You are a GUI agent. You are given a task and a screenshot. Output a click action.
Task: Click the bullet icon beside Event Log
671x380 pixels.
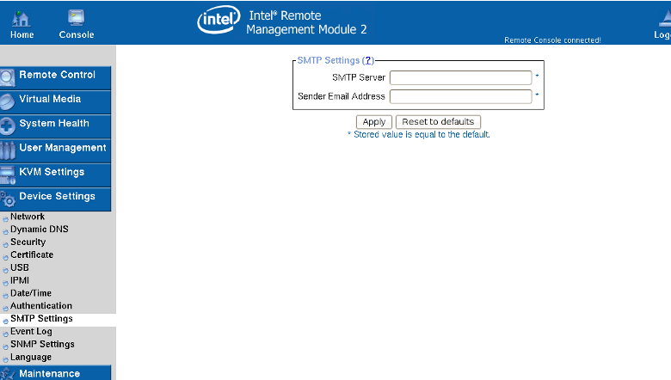point(5,334)
